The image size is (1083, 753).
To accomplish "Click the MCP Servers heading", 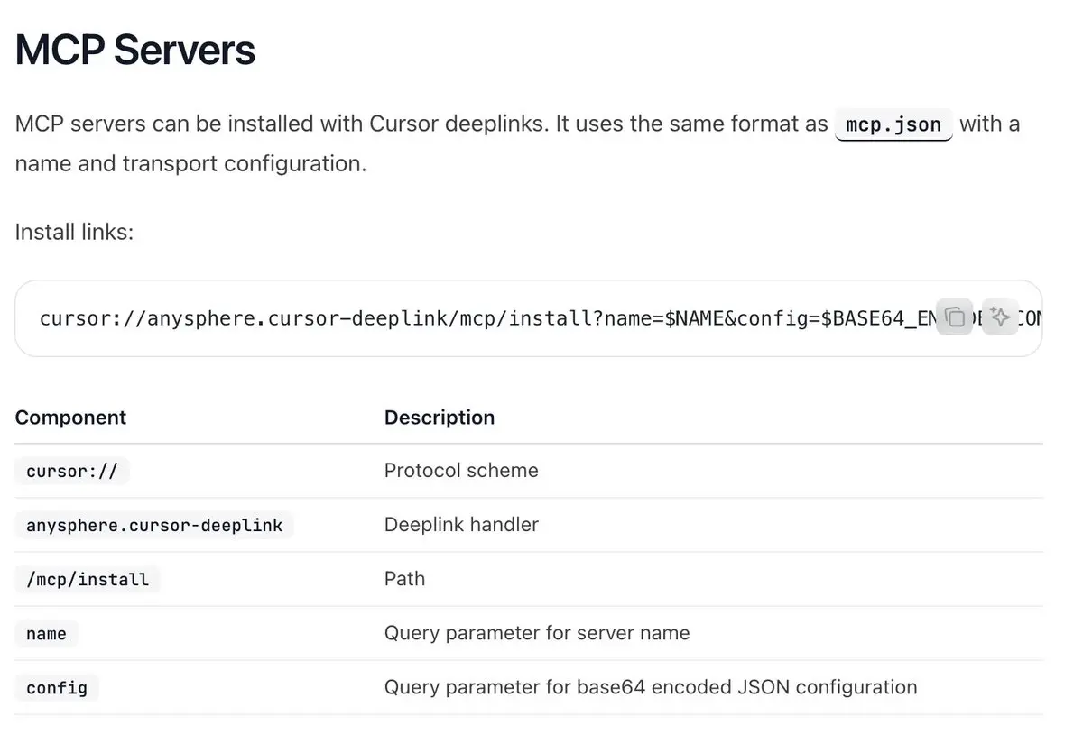I will [x=135, y=50].
